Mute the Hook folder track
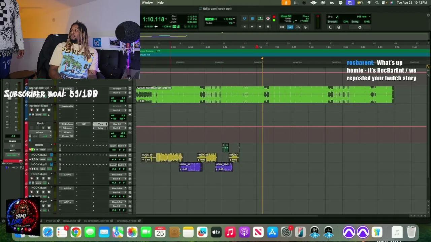Image resolution: width=431 pixels, height=242 pixels. click(49, 128)
